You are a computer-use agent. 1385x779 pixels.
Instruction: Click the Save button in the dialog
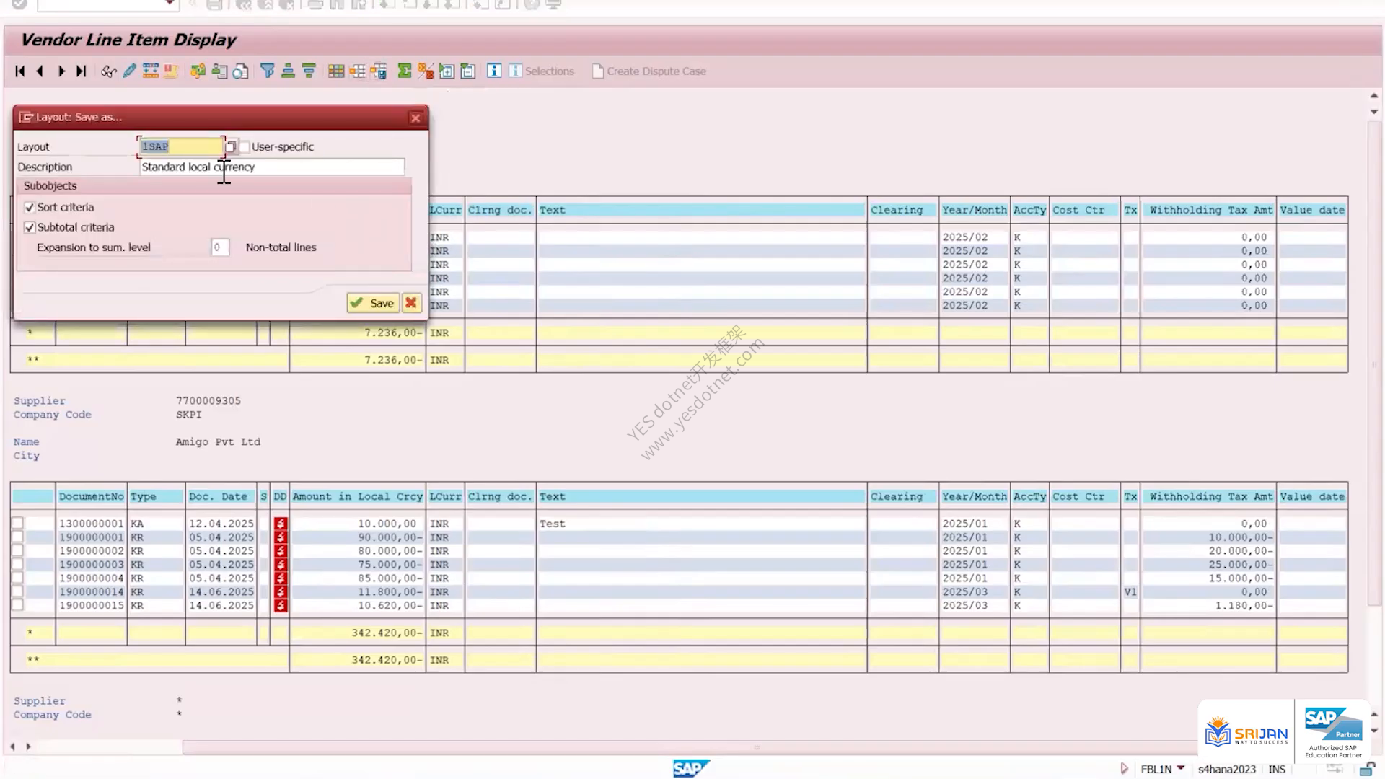pyautogui.click(x=373, y=303)
